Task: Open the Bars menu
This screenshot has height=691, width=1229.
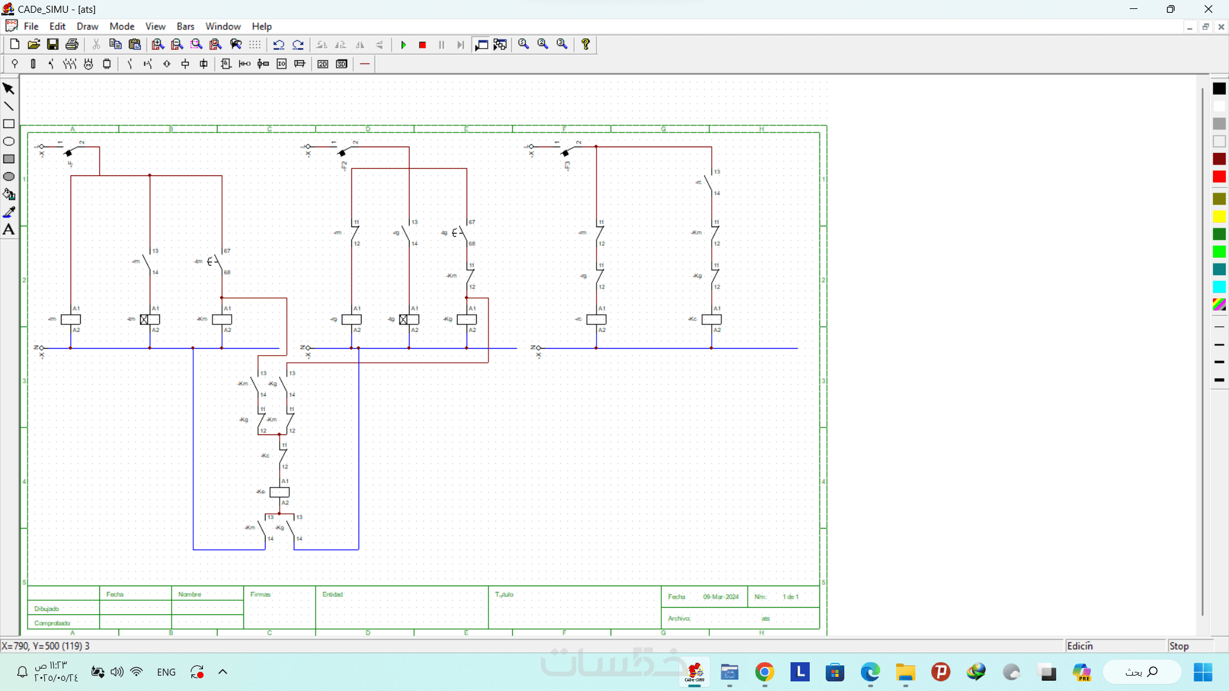Action: (x=185, y=26)
